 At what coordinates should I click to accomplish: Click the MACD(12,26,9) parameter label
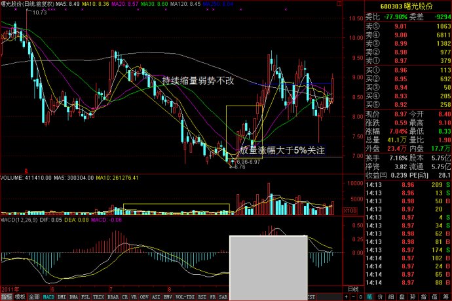coord(19,220)
